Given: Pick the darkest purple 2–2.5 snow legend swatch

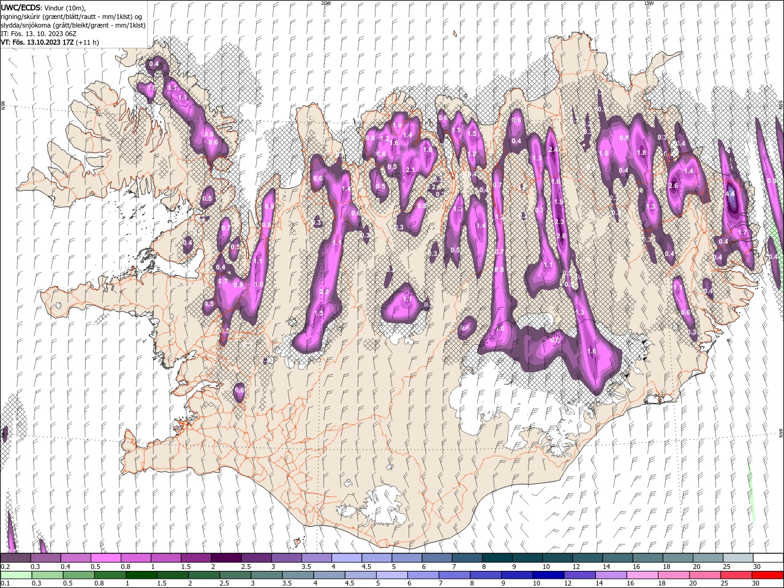Looking at the screenshot, I should [x=226, y=558].
